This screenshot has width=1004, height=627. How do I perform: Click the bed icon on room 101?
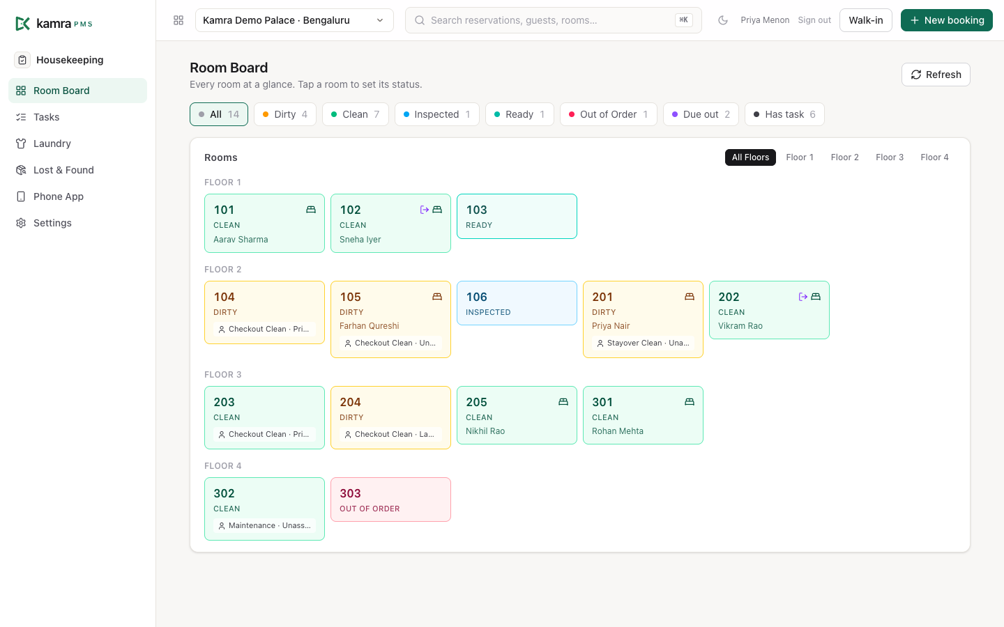pos(311,210)
